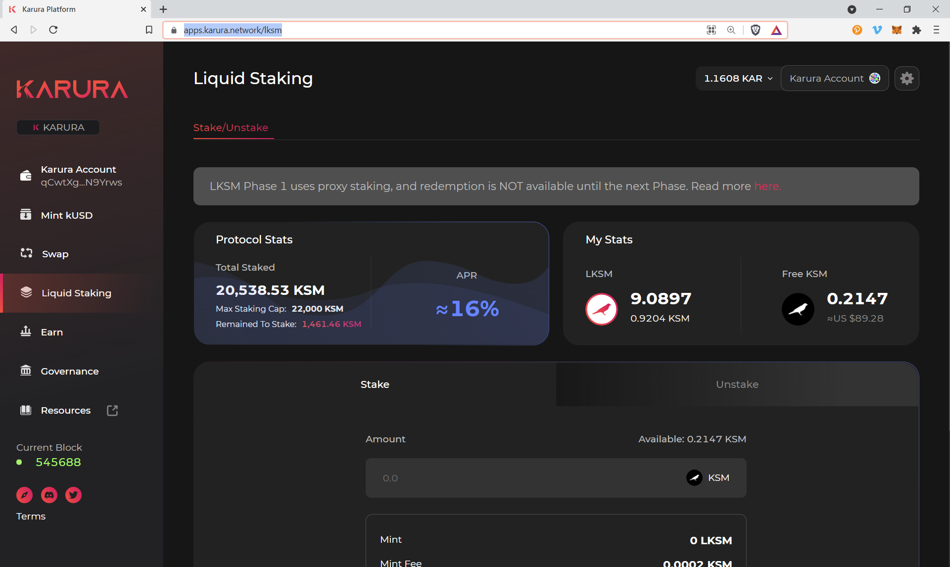Switch to the Unstake tab
This screenshot has width=950, height=567.
(737, 384)
